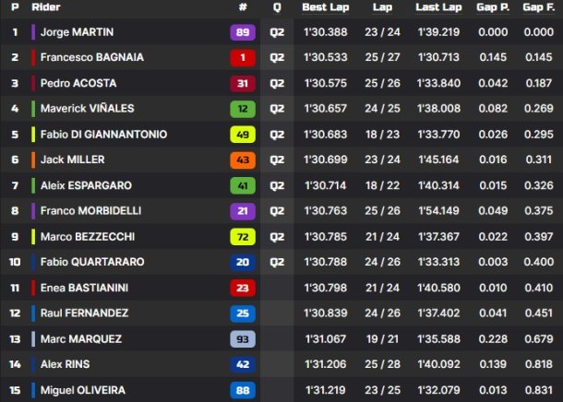563x402 pixels.
Task: Select Francesco Bagnaia's red number 1 badge
Action: 243,58
